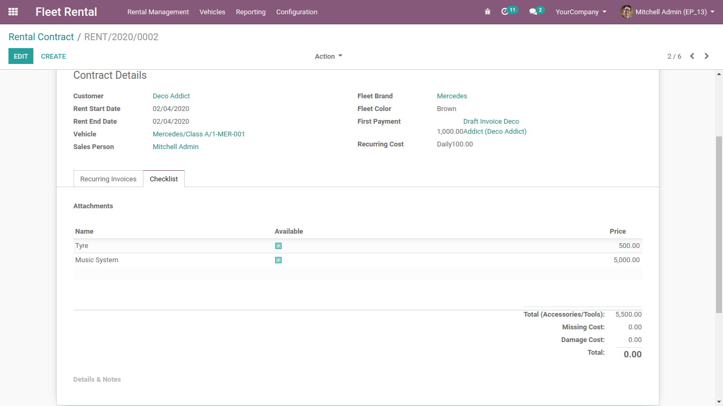Select the Checklist tab

[x=164, y=179]
